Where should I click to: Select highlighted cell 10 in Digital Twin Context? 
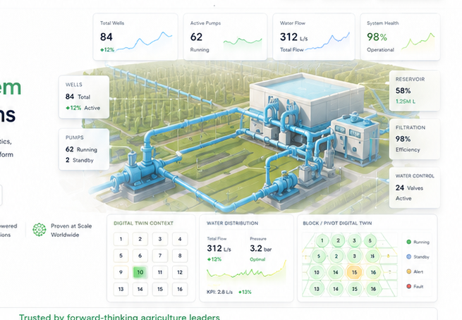140,272
